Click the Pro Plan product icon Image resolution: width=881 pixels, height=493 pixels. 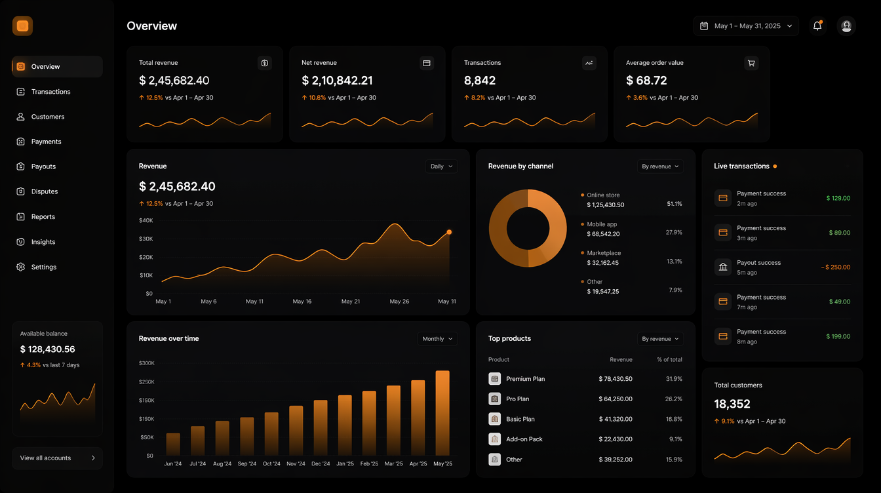(495, 399)
